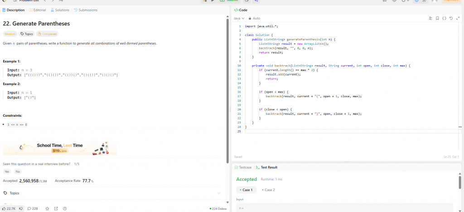Image resolution: width=464 pixels, height=212 pixels.
Task: Open the Java language dropdown
Action: pyautogui.click(x=239, y=18)
